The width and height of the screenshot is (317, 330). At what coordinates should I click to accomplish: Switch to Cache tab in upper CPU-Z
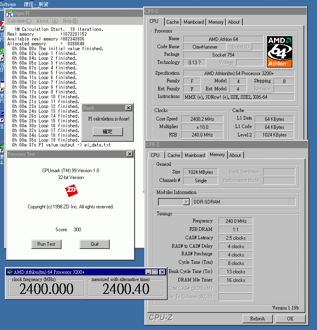click(172, 22)
